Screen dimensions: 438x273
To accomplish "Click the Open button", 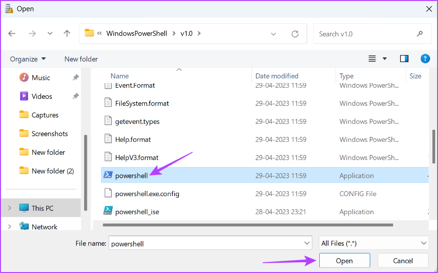I will pos(345,261).
